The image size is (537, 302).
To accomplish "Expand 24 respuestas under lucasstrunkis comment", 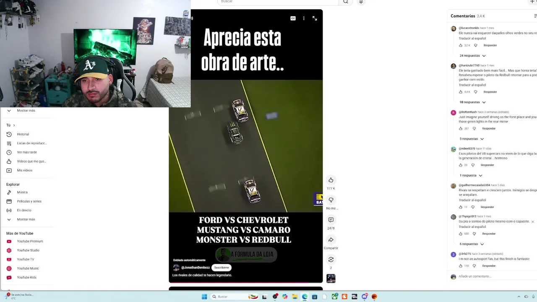I will 472,56.
